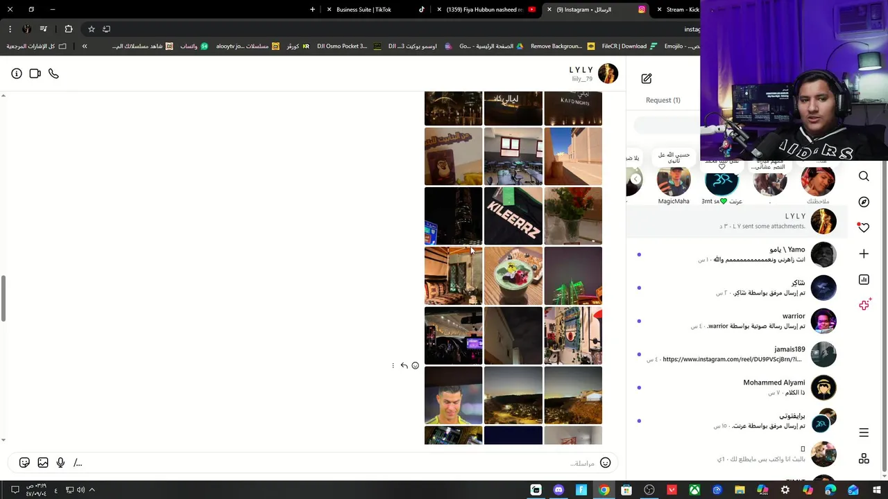Open the LYLY conversation in list

click(x=737, y=221)
